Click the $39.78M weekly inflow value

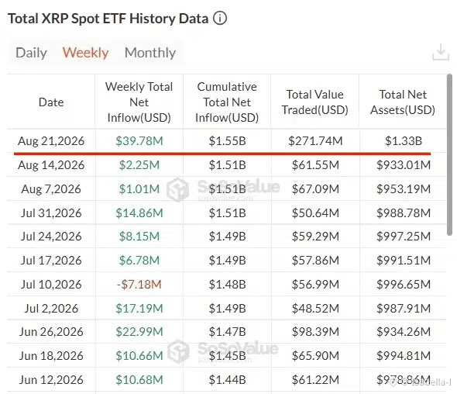139,141
